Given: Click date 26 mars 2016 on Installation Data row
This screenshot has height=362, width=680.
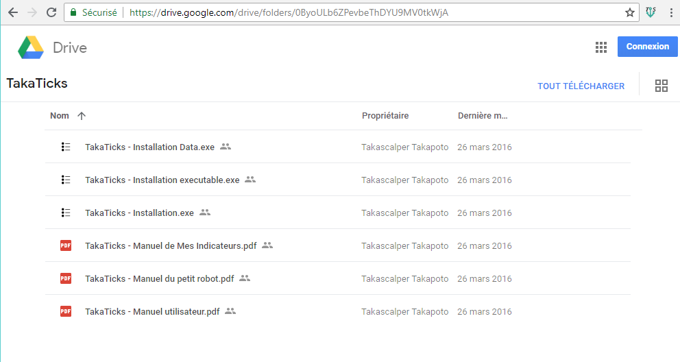Looking at the screenshot, I should [x=485, y=147].
